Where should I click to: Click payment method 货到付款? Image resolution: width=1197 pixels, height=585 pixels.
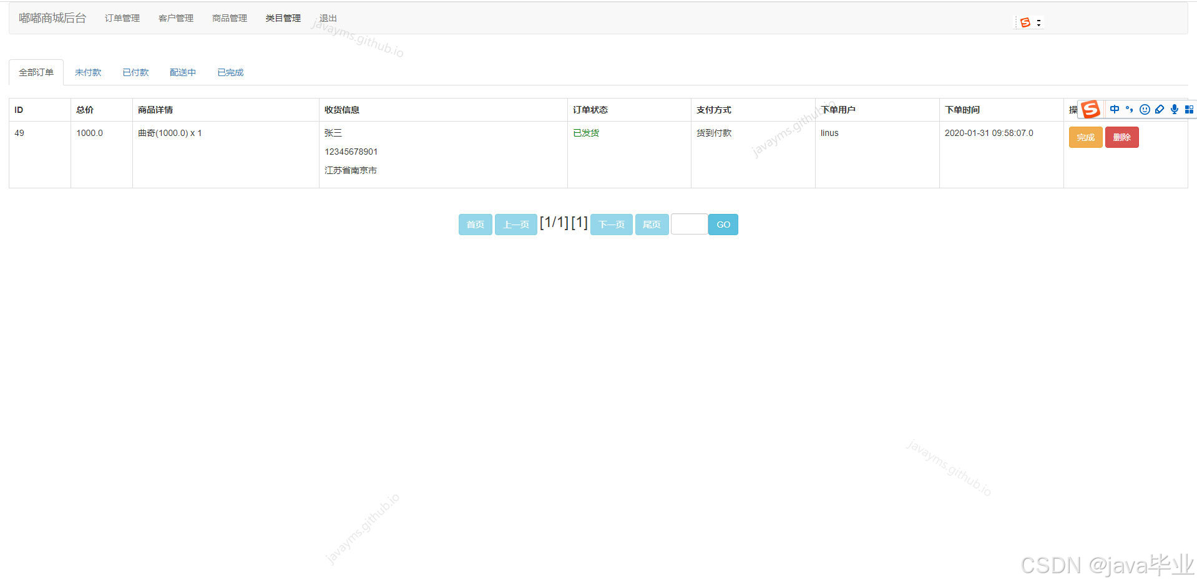pos(714,133)
